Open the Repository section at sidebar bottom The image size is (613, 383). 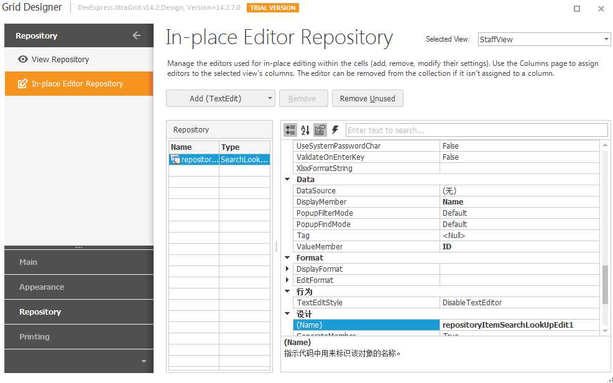point(79,312)
